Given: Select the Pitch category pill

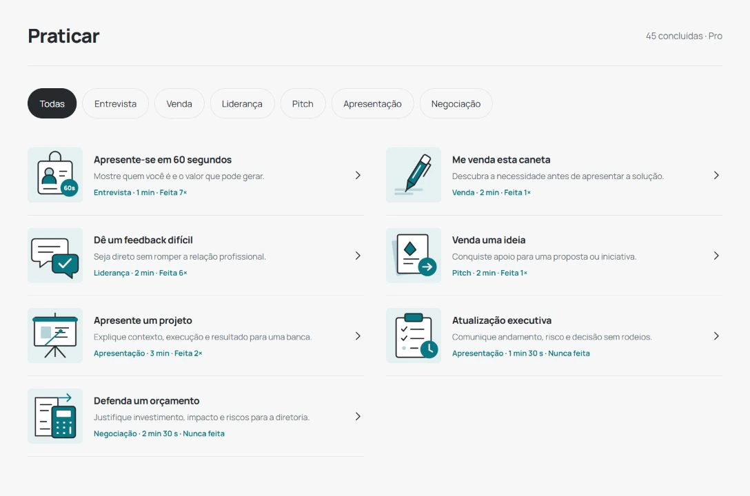Looking at the screenshot, I should [x=303, y=104].
